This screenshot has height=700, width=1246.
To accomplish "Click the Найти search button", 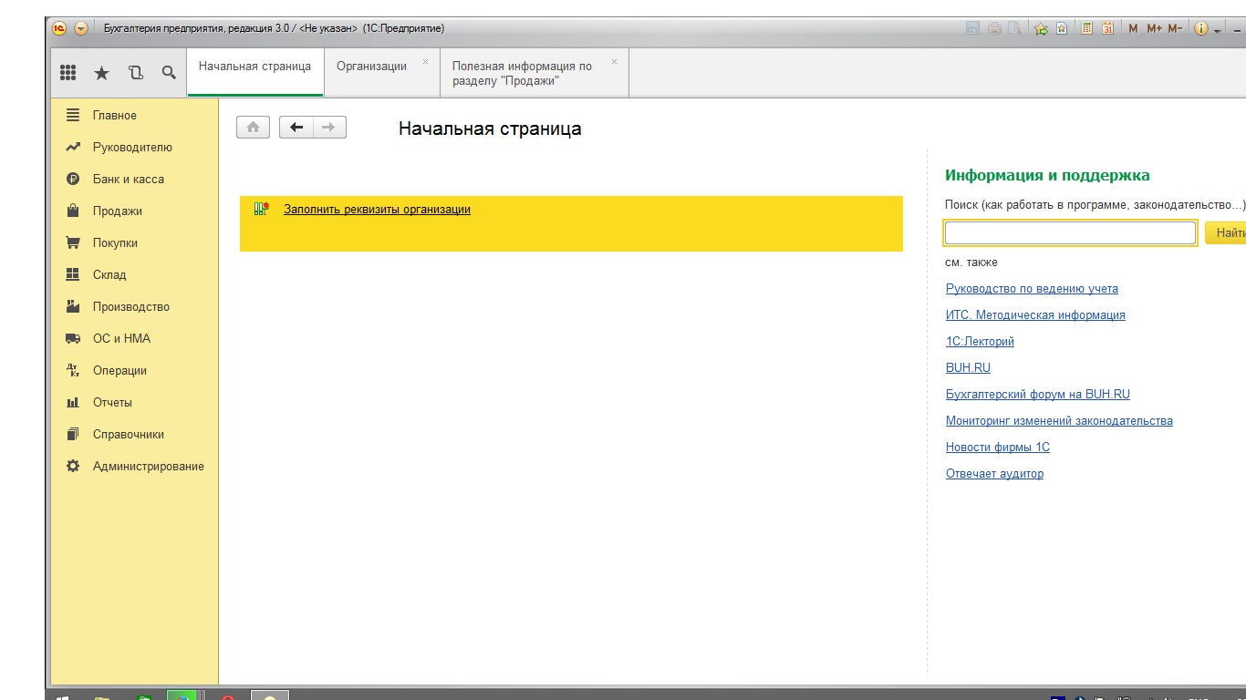I will click(1226, 233).
